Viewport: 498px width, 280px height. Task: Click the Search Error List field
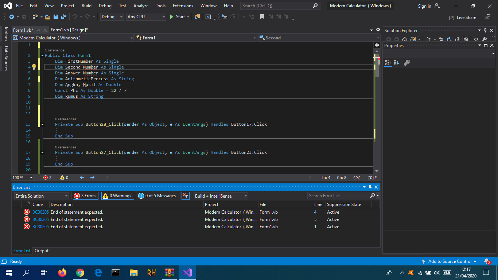pyautogui.click(x=338, y=196)
